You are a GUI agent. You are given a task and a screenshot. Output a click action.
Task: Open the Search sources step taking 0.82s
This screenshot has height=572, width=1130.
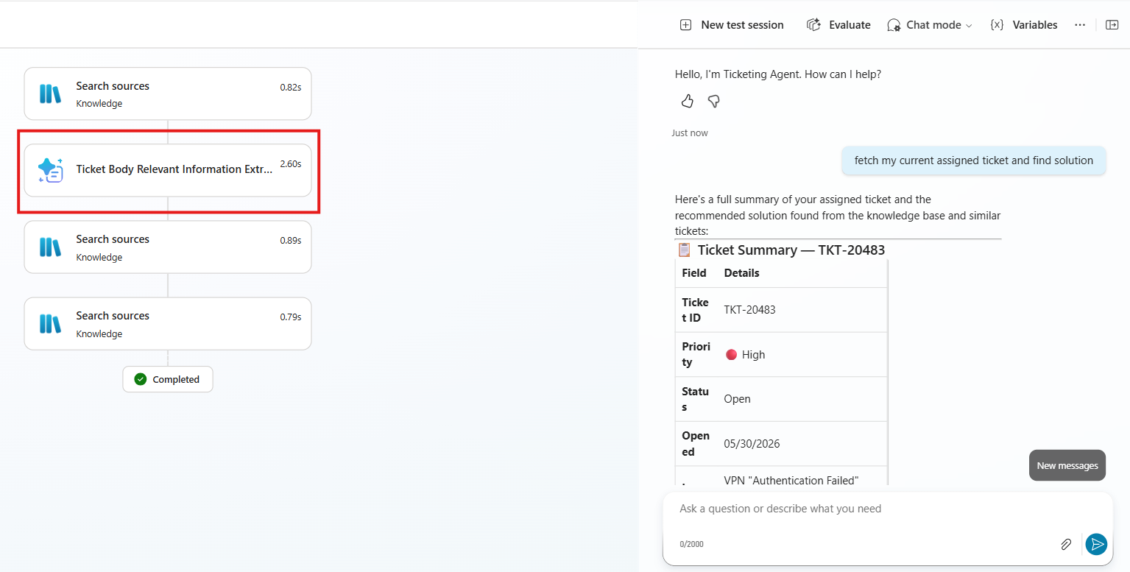click(168, 93)
